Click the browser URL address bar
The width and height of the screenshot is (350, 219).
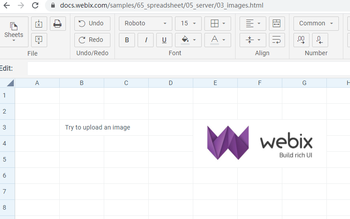(197, 5)
